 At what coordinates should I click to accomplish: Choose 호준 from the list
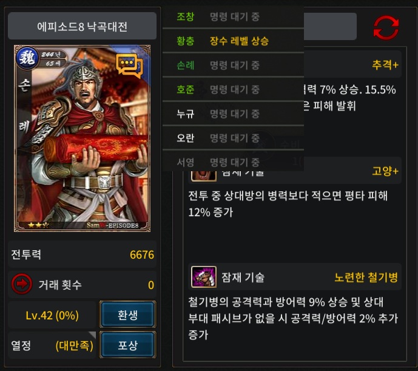[x=233, y=89]
